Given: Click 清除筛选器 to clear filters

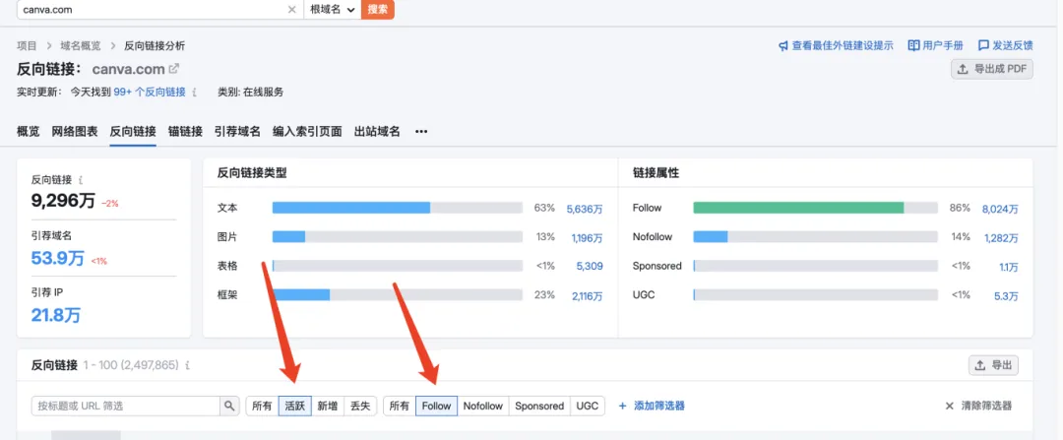Looking at the screenshot, I should 978,407.
